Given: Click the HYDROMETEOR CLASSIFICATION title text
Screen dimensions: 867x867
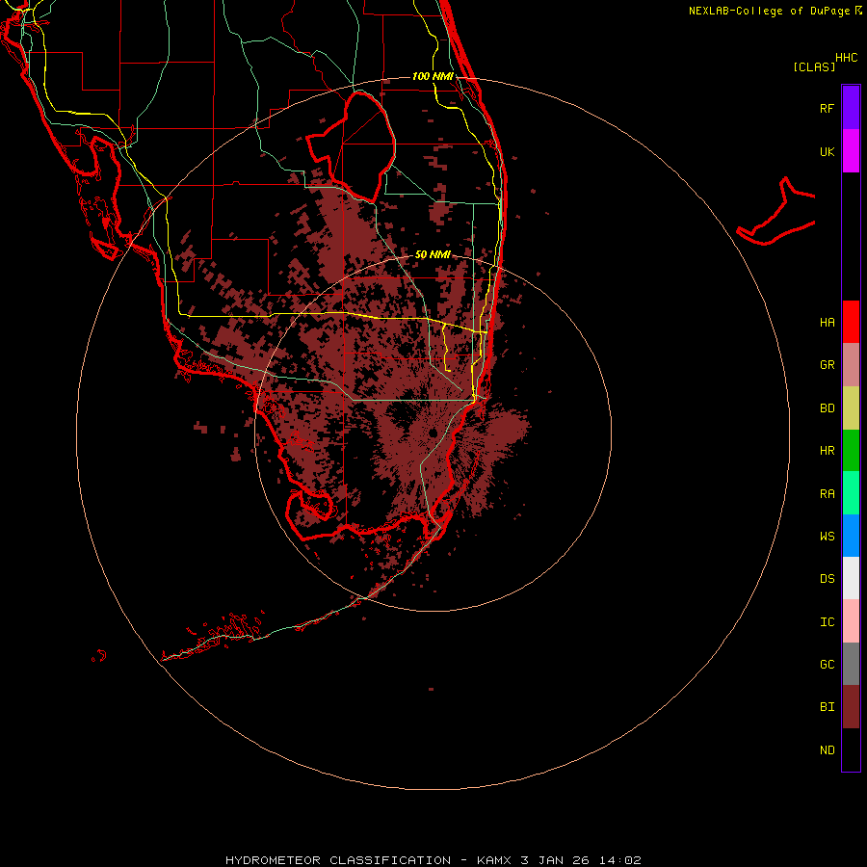Looking at the screenshot, I should click(x=338, y=860).
